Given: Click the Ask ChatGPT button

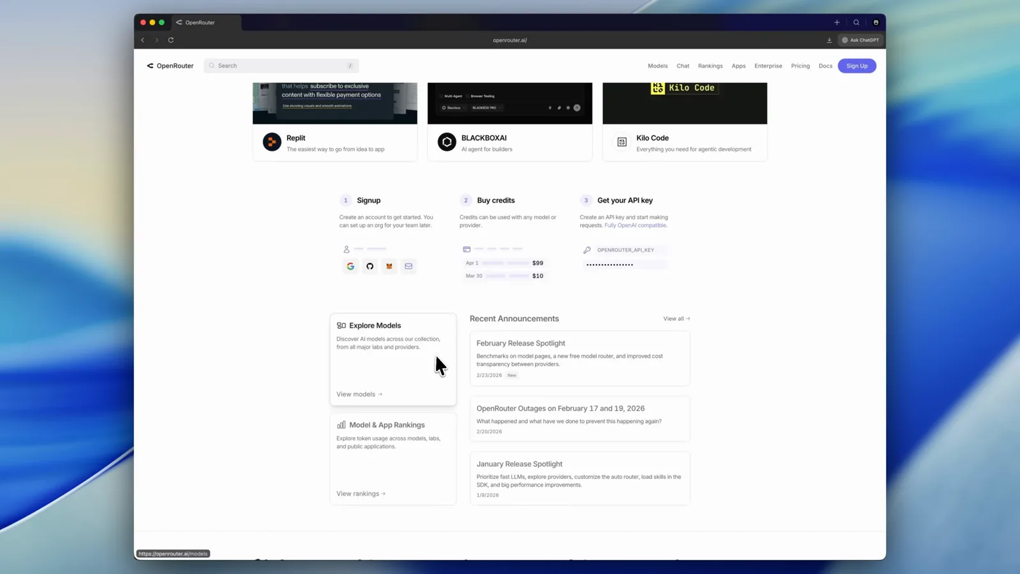Looking at the screenshot, I should 861,40.
